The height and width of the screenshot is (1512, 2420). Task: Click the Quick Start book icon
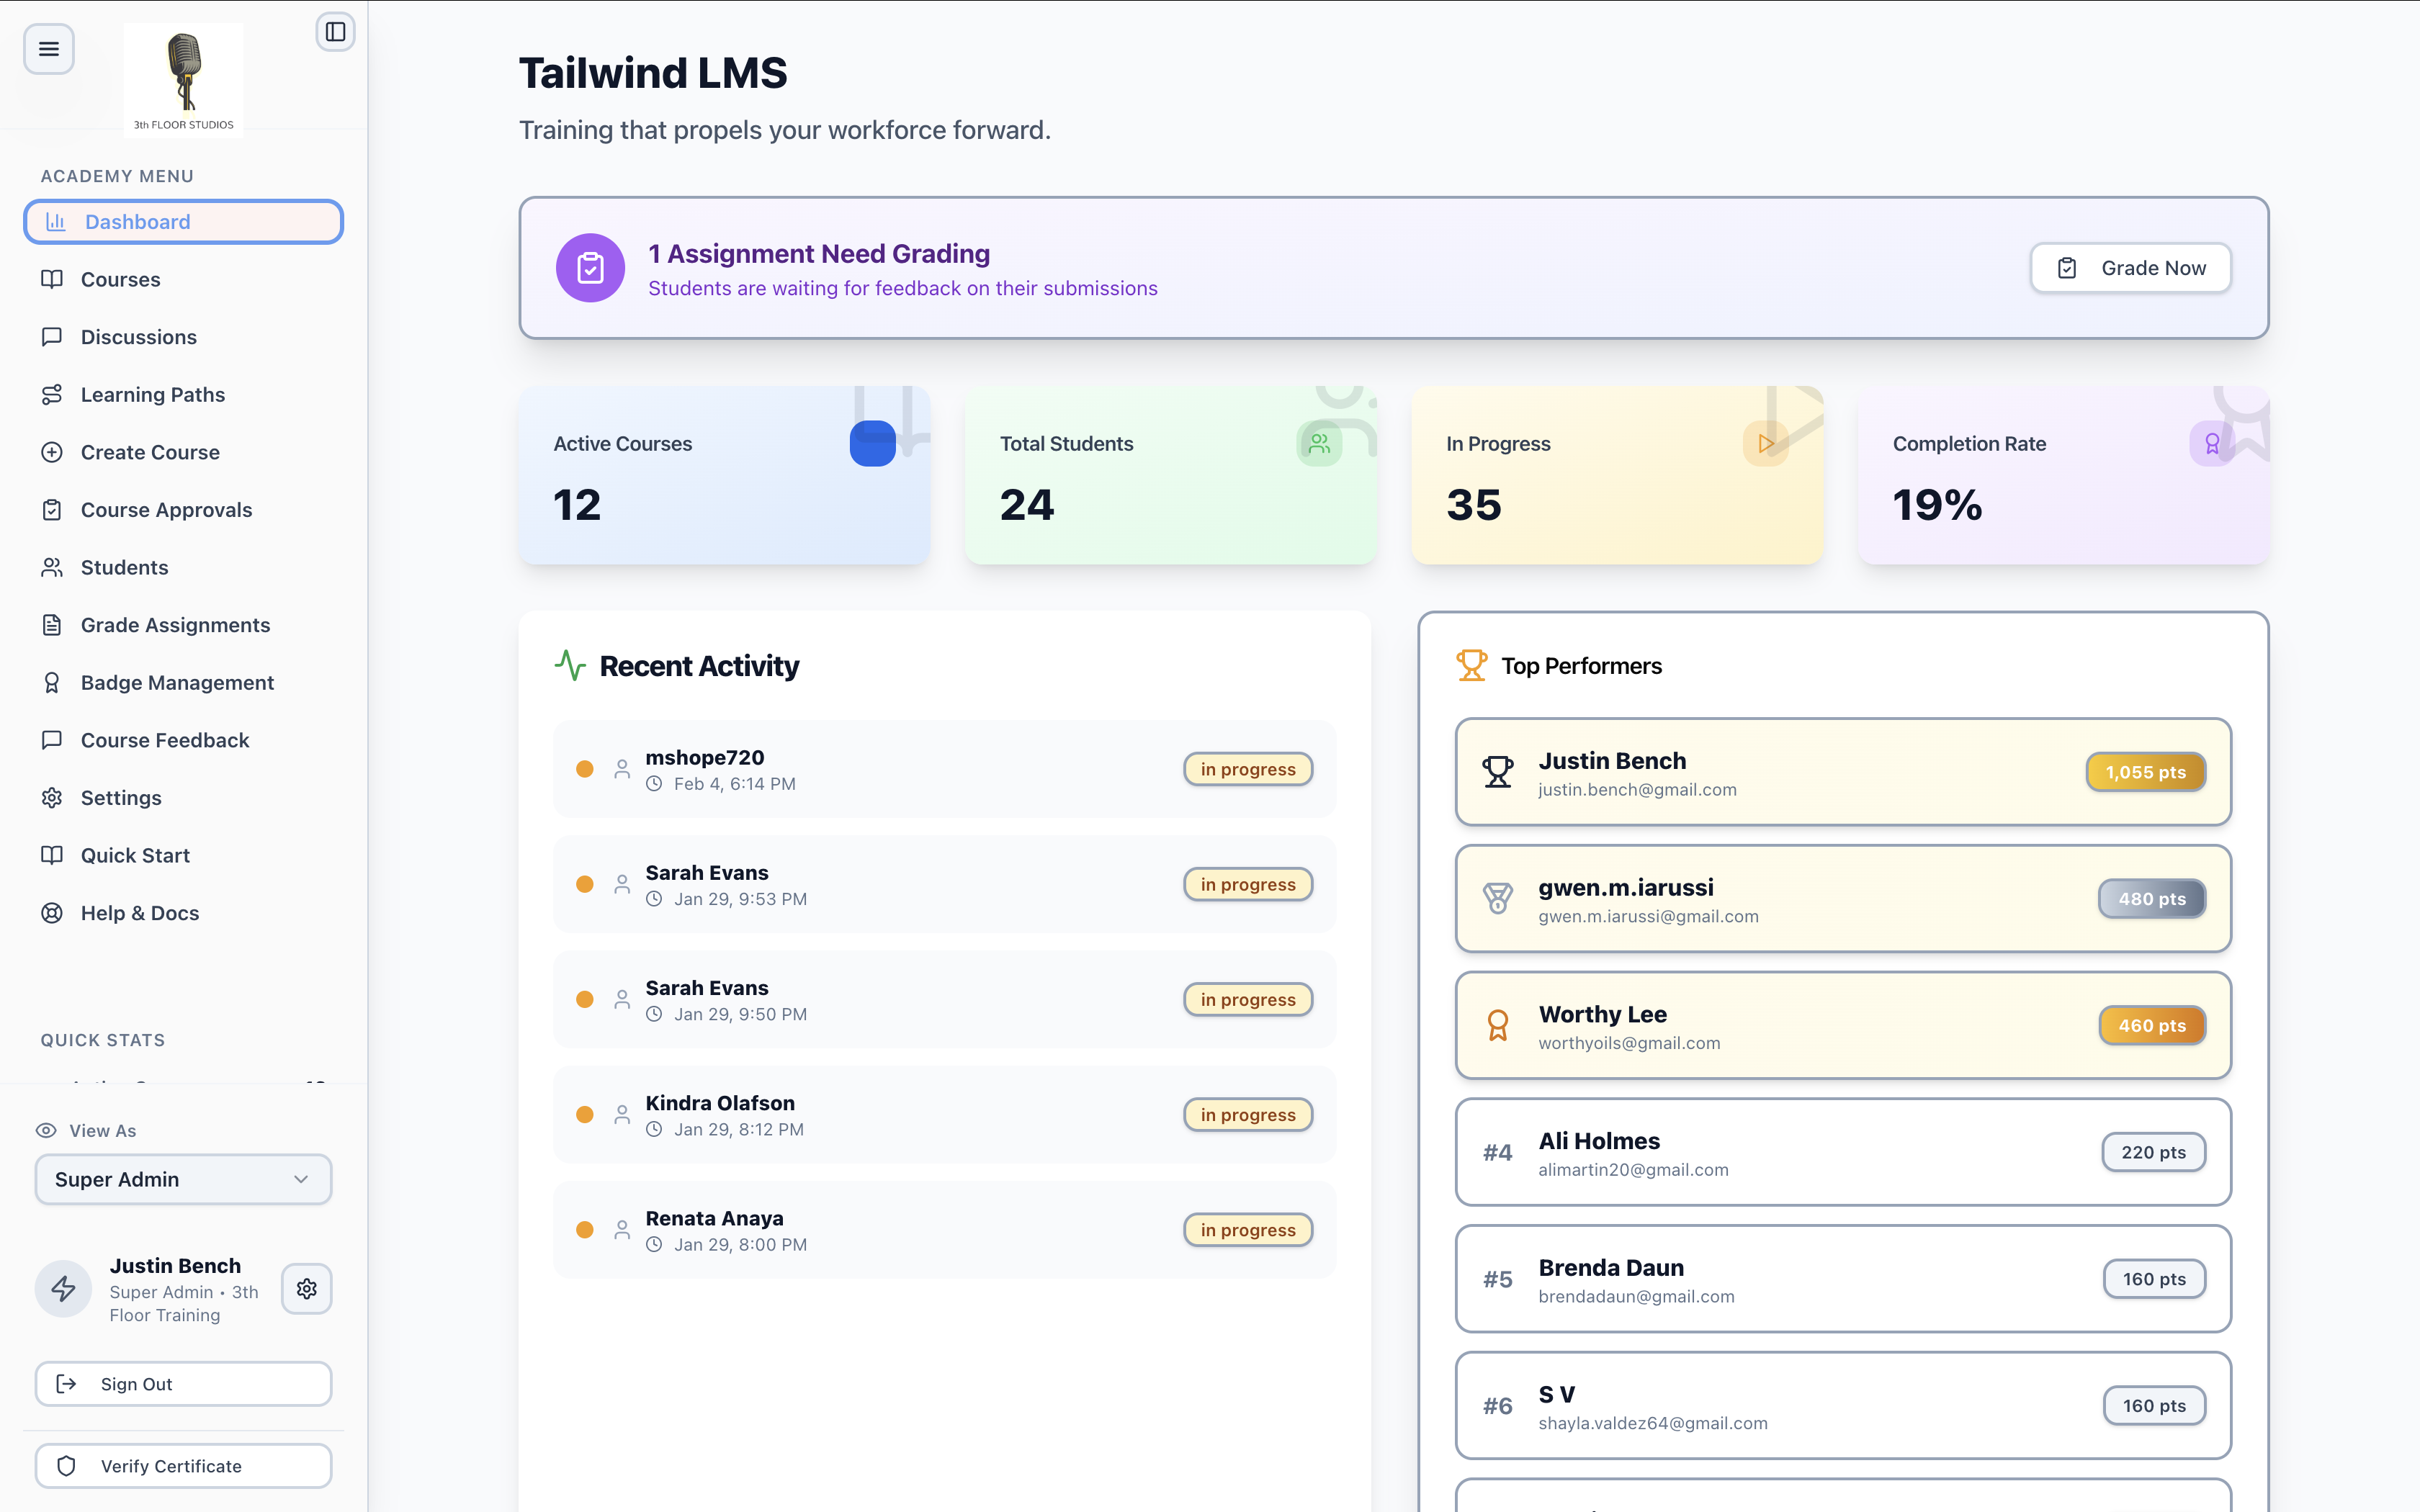pyautogui.click(x=52, y=855)
